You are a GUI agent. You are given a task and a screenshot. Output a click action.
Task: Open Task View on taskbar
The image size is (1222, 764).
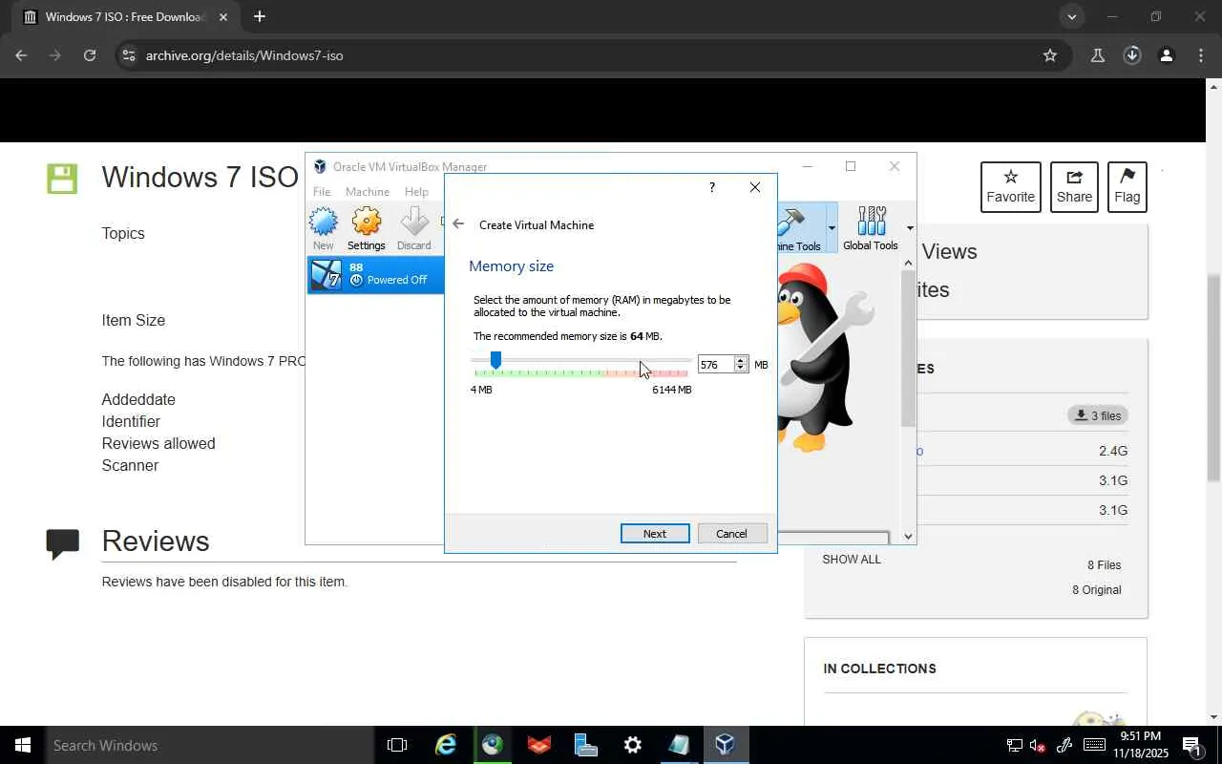click(397, 745)
